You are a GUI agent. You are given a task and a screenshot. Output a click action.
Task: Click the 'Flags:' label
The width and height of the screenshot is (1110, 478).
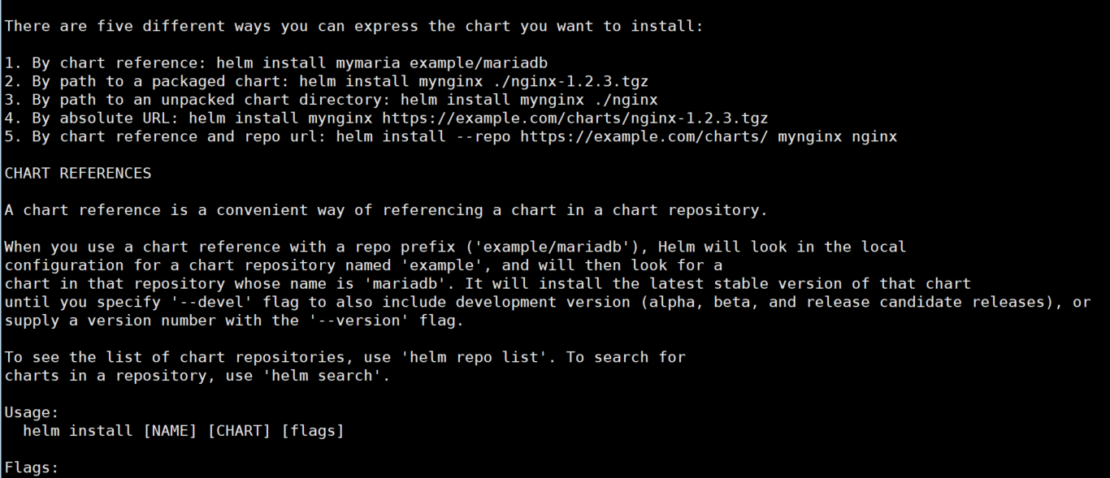click(33, 467)
